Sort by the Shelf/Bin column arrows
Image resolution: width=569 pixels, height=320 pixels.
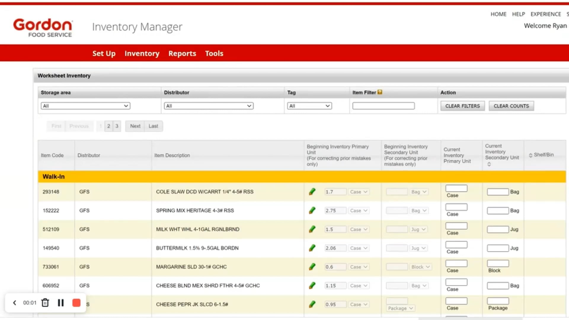coord(530,155)
